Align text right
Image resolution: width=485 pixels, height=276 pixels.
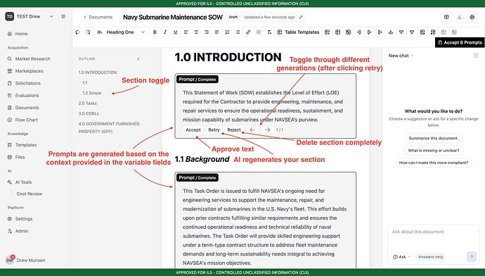pyautogui.click(x=207, y=32)
